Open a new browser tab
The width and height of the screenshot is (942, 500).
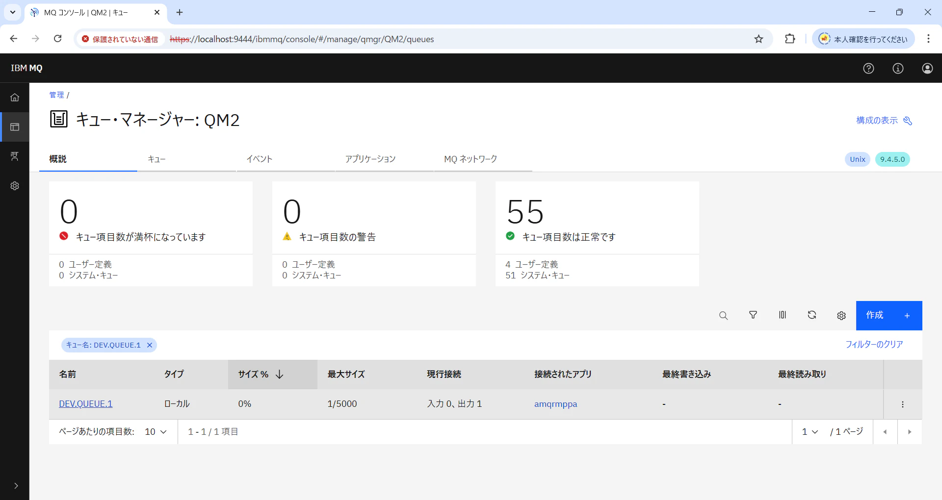pyautogui.click(x=180, y=12)
